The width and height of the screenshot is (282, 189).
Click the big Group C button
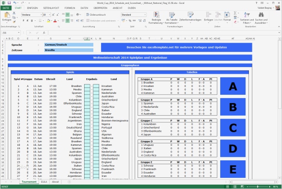coord(233,128)
